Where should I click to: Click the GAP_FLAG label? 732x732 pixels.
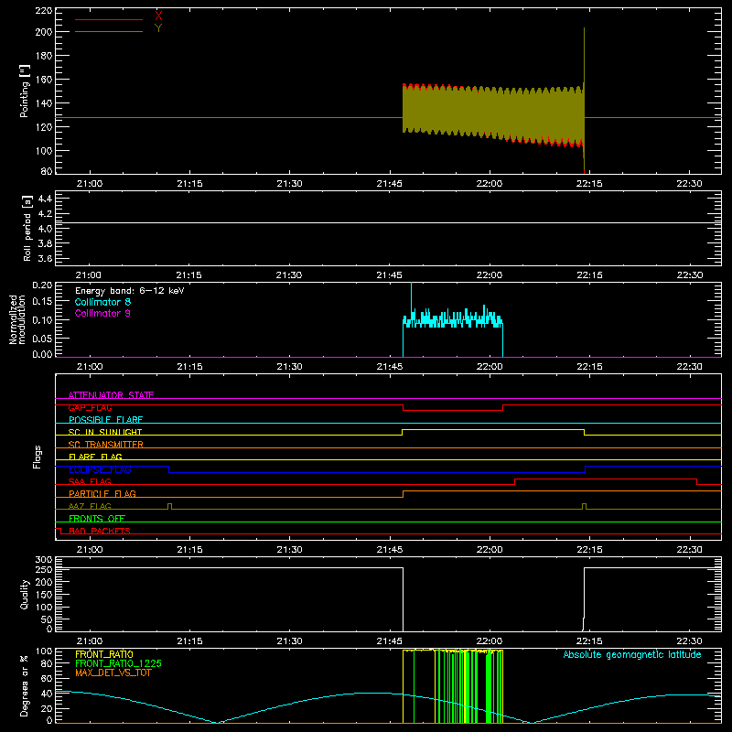[90, 407]
